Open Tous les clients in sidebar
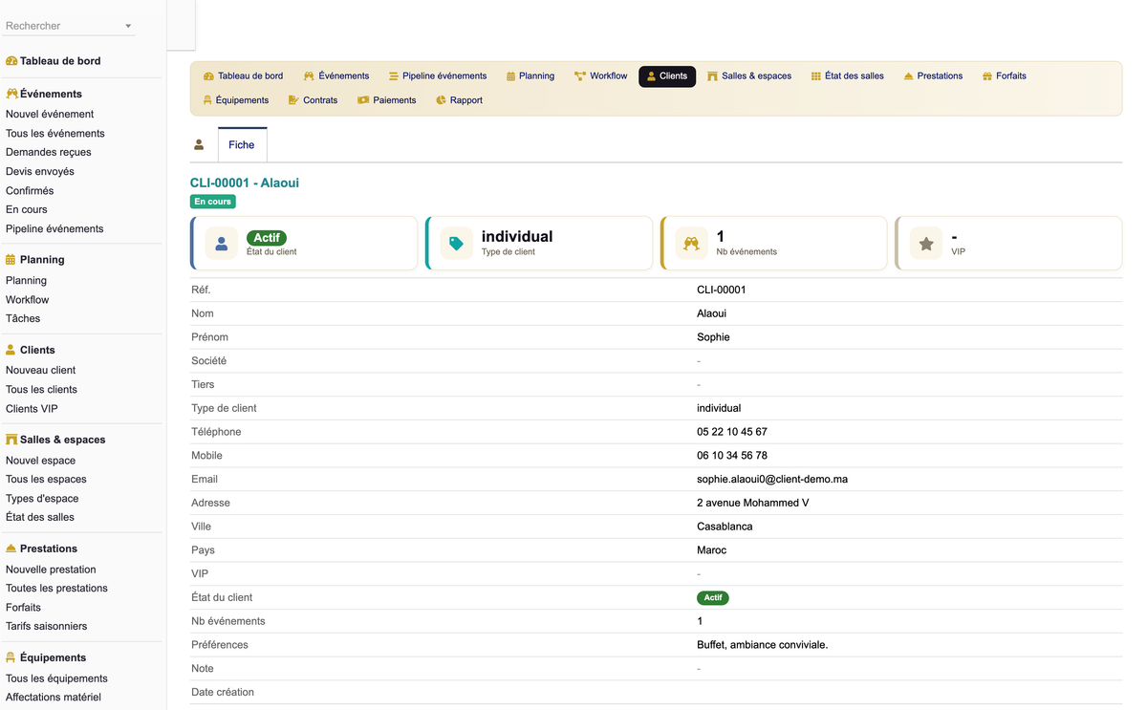Screen dimensions: 1147x710 (42, 389)
